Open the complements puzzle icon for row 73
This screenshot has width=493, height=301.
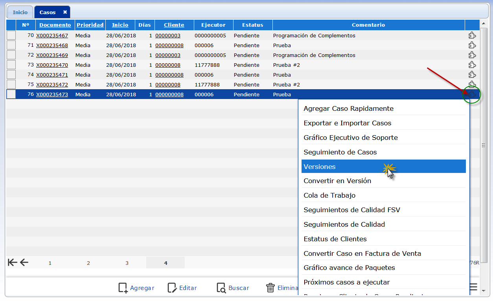[x=472, y=65]
